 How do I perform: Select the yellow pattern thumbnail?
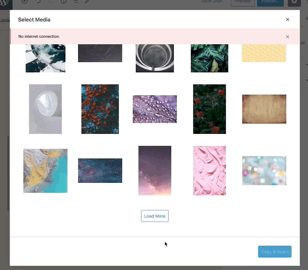click(264, 53)
